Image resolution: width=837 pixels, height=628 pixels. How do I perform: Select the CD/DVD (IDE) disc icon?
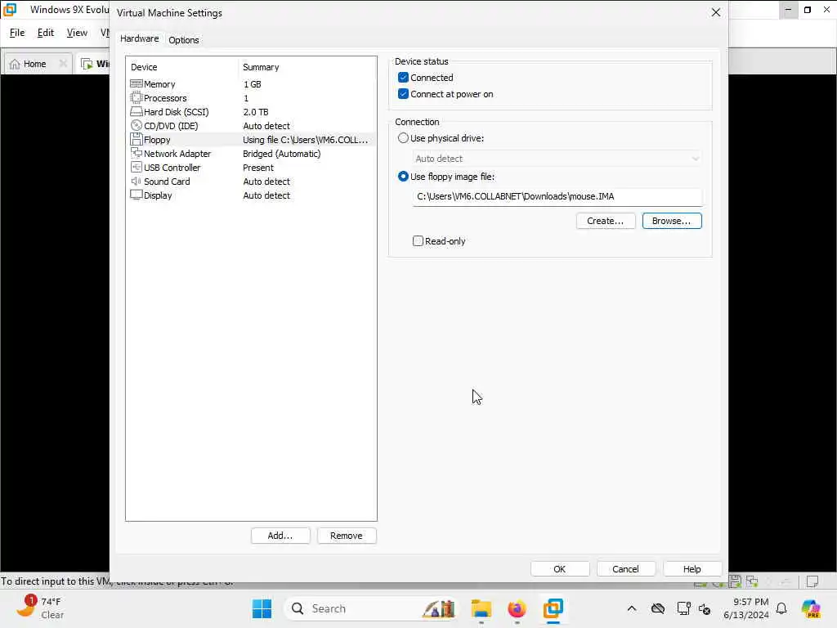137,125
